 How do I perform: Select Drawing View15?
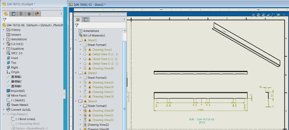(x=103, y=82)
